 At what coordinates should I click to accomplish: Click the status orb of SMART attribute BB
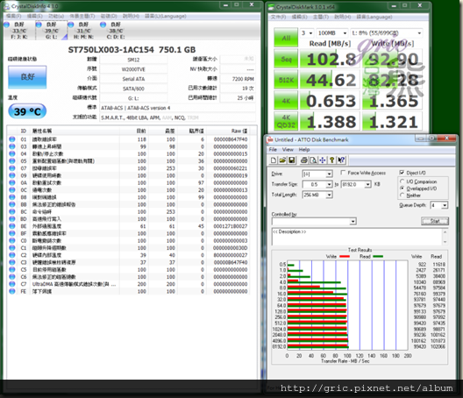[12, 204]
